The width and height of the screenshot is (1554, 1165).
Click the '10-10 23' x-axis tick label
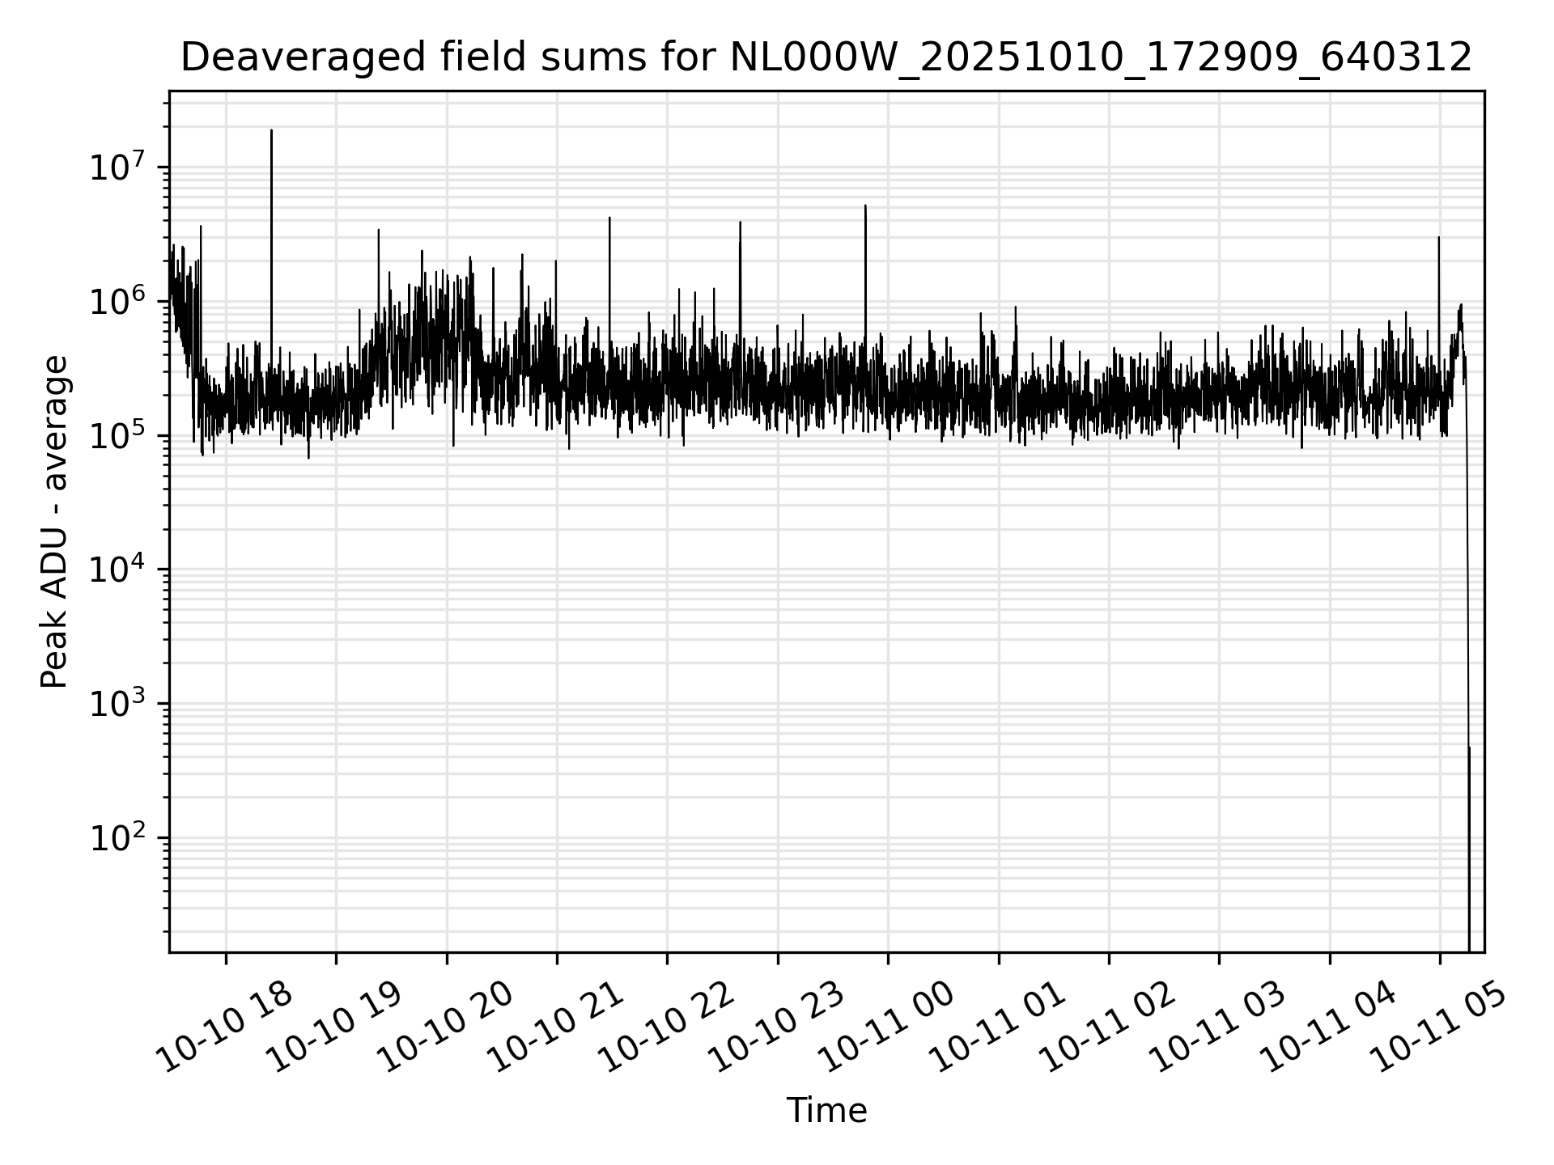776,1027
